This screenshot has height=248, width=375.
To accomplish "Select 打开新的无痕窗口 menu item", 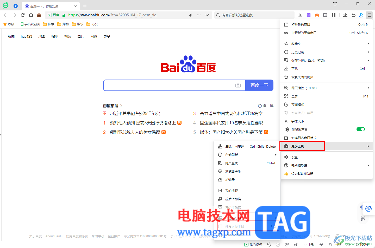I will 326,33.
